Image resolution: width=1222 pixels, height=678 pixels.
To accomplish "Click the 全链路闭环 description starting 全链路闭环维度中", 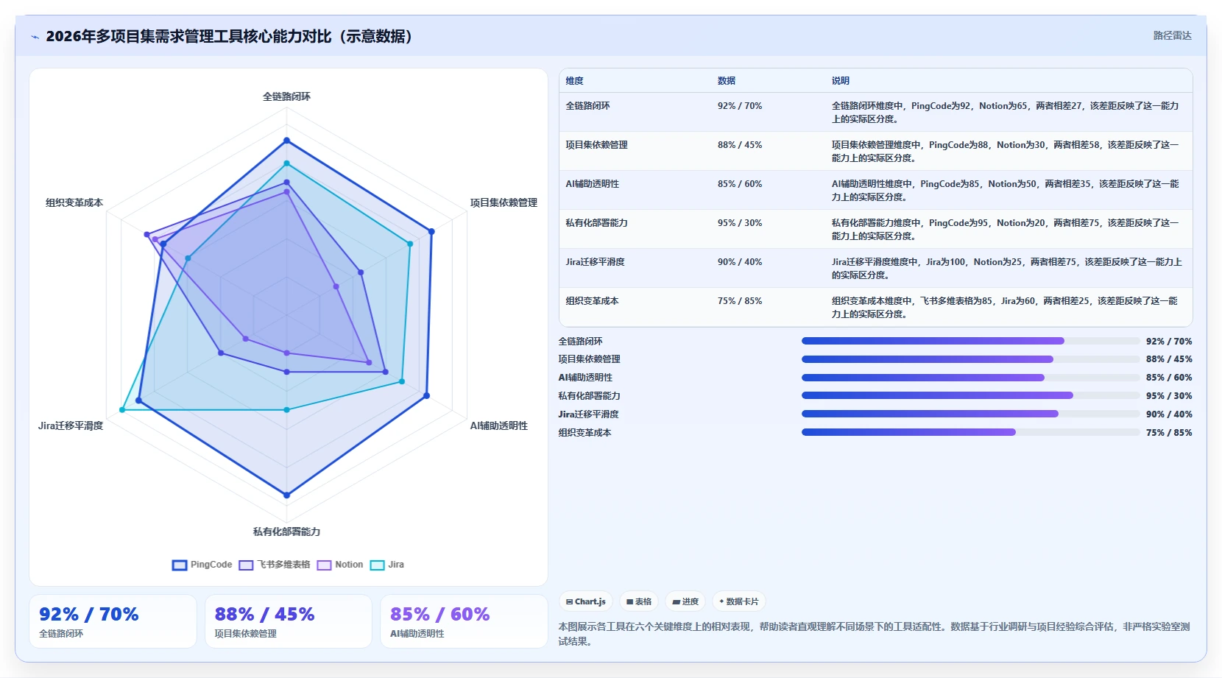I will pos(1006,113).
